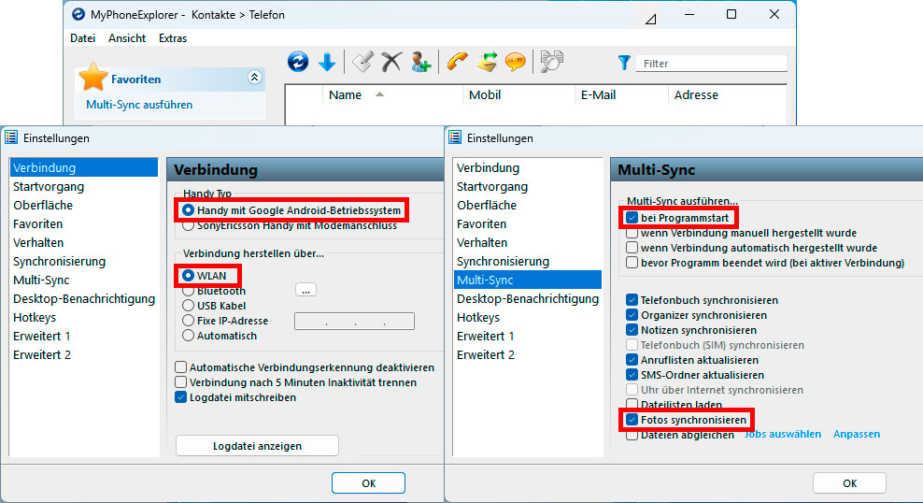Image resolution: width=923 pixels, height=503 pixels.
Task: Toggle Anruflisten aktualisieren checkbox
Action: pyautogui.click(x=632, y=360)
